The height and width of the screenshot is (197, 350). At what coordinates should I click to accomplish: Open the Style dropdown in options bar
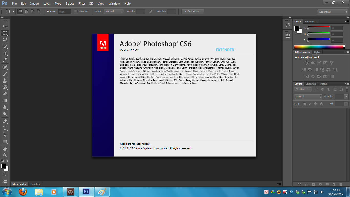pos(114,12)
